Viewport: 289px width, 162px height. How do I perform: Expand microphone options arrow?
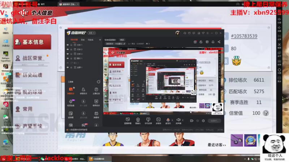coord(172,120)
